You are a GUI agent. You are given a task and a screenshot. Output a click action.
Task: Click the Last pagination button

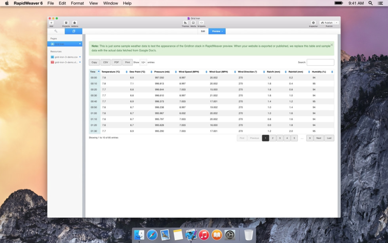[x=329, y=138]
